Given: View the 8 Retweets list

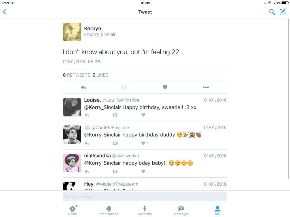Looking at the screenshot, I should click(76, 75).
